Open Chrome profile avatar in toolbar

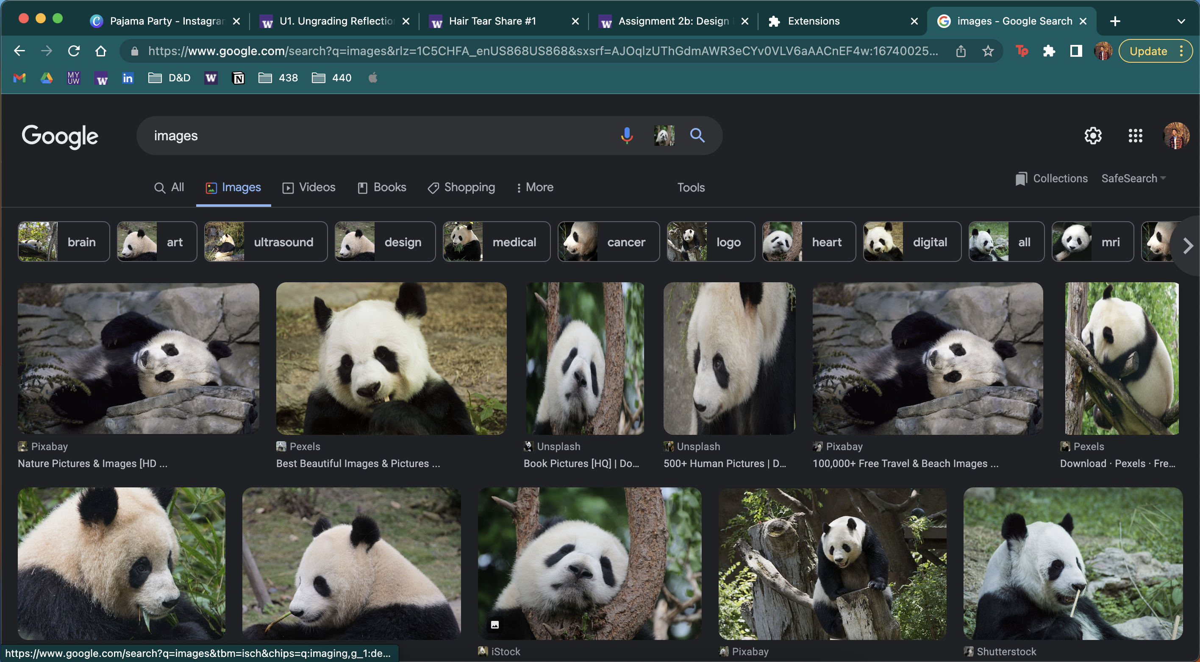(1103, 51)
